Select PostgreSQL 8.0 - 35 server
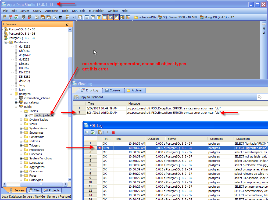Viewport: 268px width, 200px height. coord(22,29)
